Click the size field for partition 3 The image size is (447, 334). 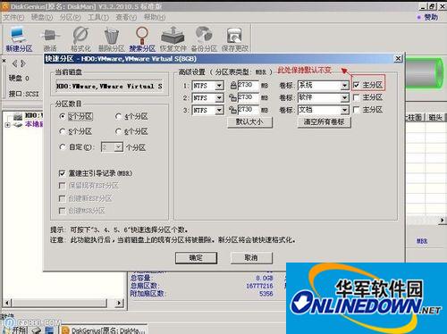pos(249,110)
